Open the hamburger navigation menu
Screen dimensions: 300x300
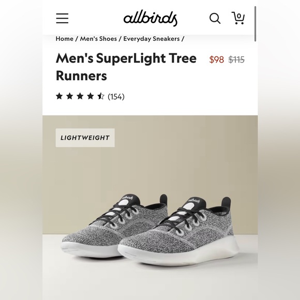tap(62, 19)
